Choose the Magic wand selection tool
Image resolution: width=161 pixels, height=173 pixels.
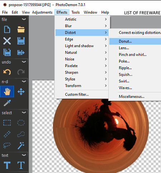[x=21, y=146]
